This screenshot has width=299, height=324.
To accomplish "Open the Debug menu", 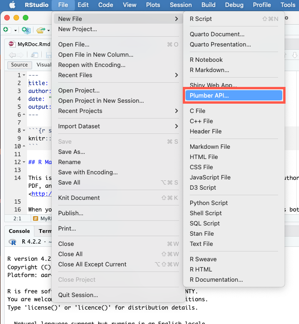I will pyautogui.click(x=234, y=5).
